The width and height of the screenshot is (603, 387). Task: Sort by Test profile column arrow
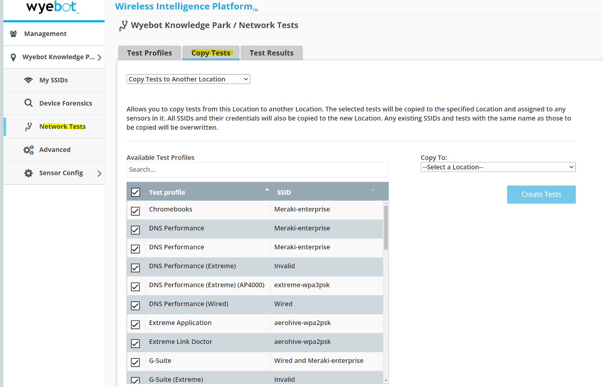(267, 190)
